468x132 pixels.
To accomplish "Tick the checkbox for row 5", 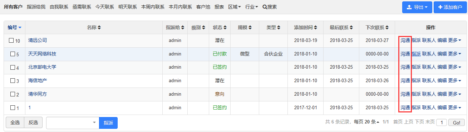I will tap(13, 54).
